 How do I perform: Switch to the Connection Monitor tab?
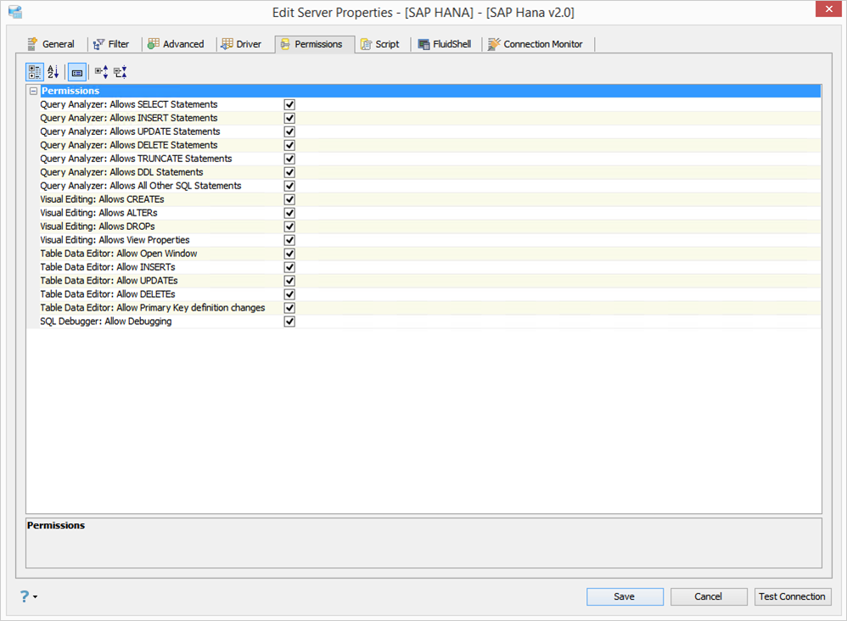click(536, 44)
